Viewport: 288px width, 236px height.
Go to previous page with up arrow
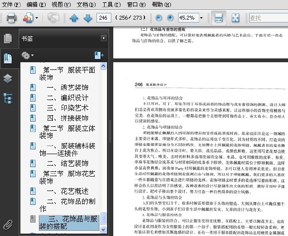click(x=74, y=18)
